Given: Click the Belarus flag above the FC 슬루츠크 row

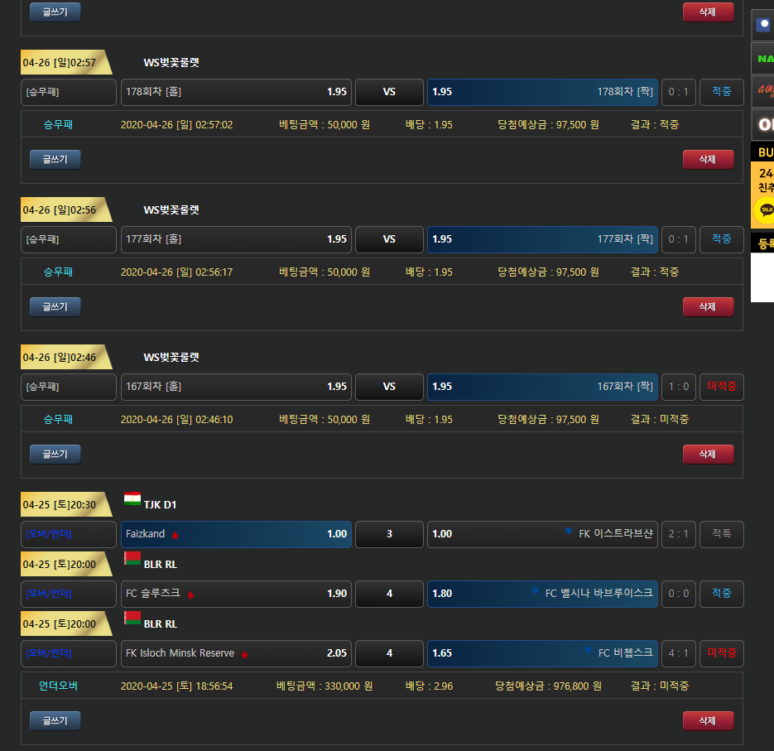Looking at the screenshot, I should [x=132, y=558].
